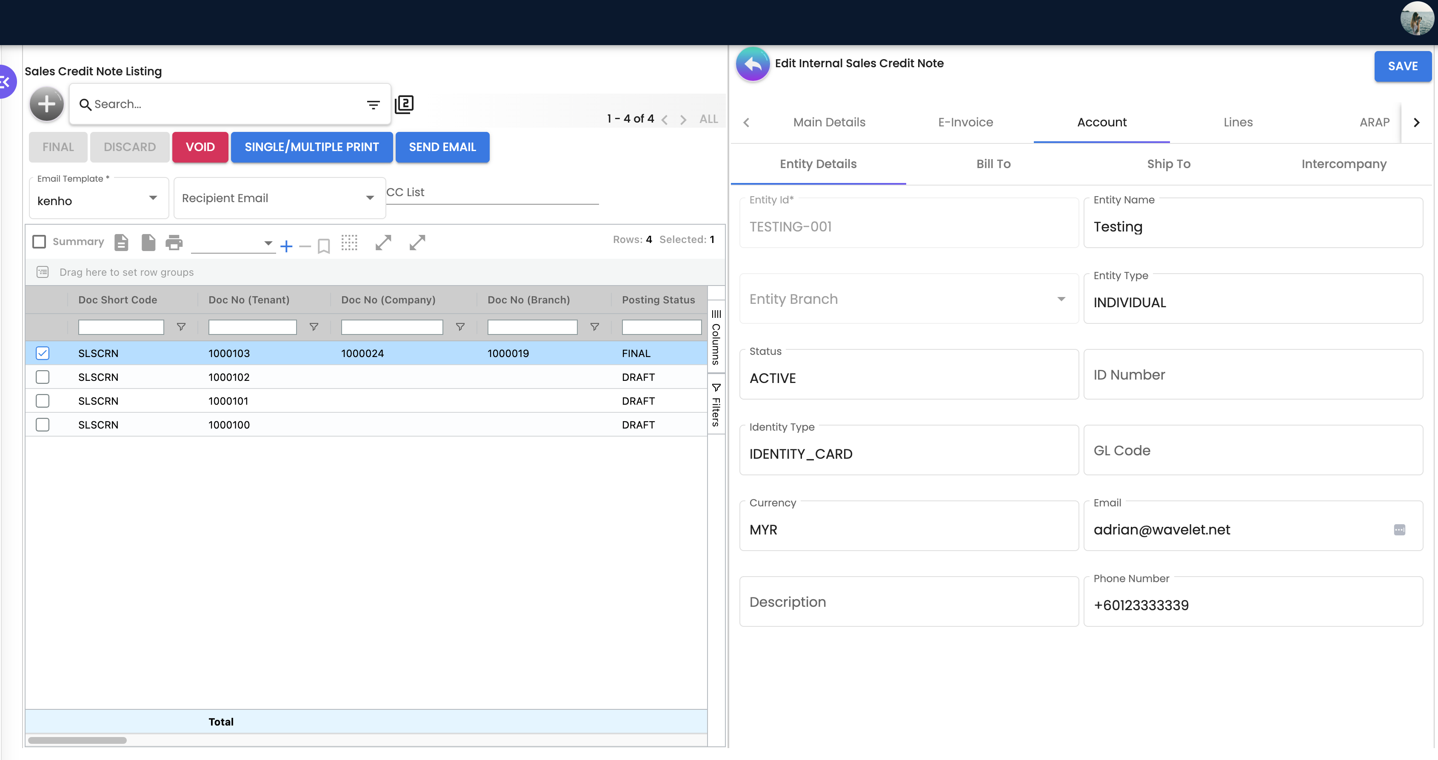Click the first expand arrows icon
This screenshot has height=760, width=1438.
[x=383, y=243]
